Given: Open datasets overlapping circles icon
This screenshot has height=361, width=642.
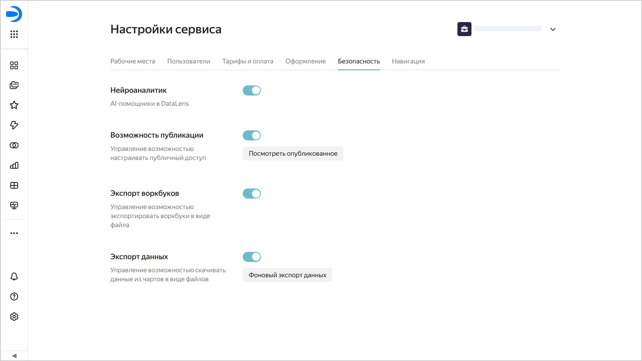Looking at the screenshot, I should (14, 145).
